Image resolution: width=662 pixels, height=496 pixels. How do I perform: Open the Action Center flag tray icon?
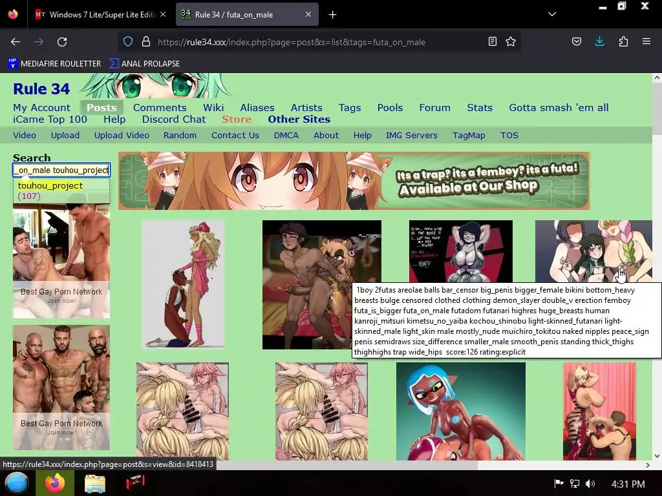coord(559,483)
